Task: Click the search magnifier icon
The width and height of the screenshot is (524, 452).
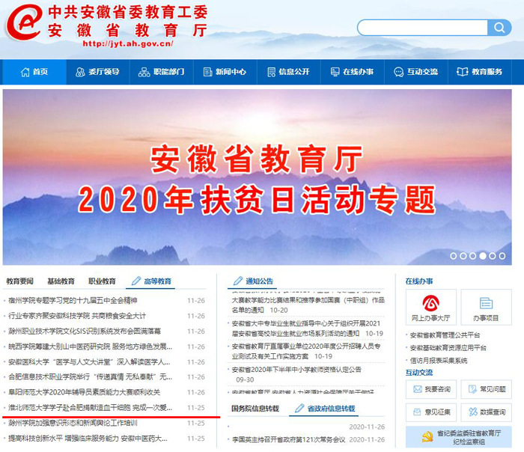Action: click(499, 28)
